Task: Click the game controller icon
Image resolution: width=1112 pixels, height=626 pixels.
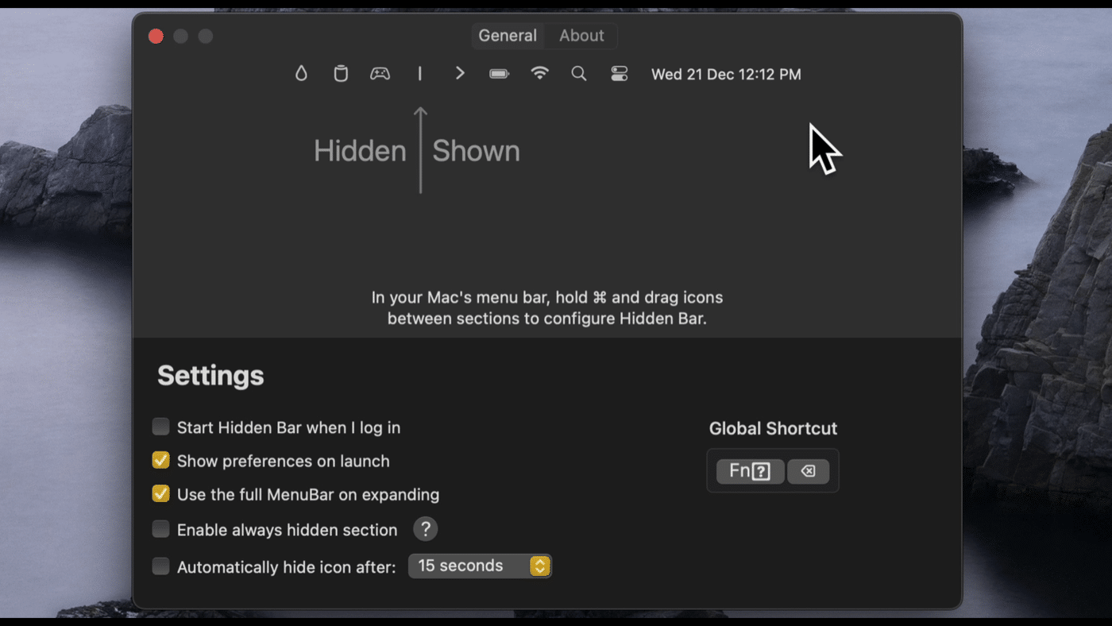Action: 380,74
